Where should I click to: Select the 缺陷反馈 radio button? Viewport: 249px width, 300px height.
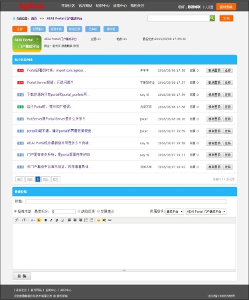tap(79, 212)
